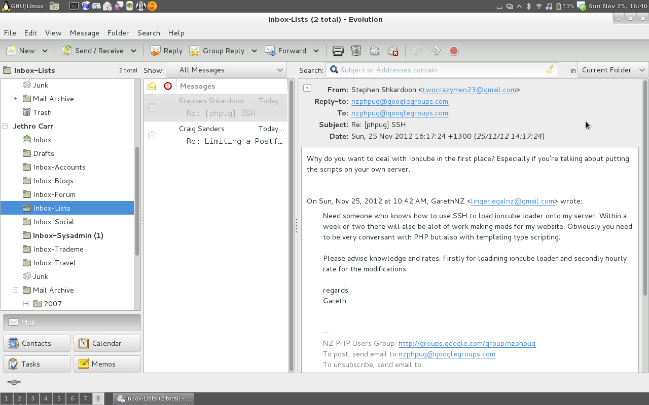The height and width of the screenshot is (405, 649).
Task: Switch to the Contacts view
Action: pos(37,343)
